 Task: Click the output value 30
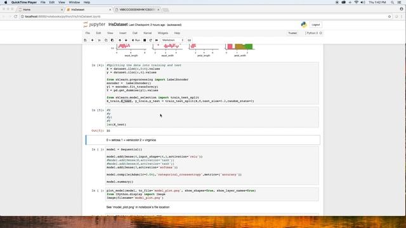click(108, 131)
